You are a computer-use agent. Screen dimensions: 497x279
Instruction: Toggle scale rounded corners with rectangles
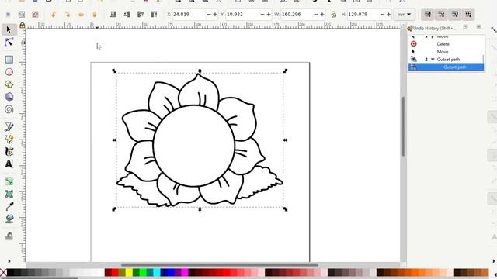tap(441, 14)
